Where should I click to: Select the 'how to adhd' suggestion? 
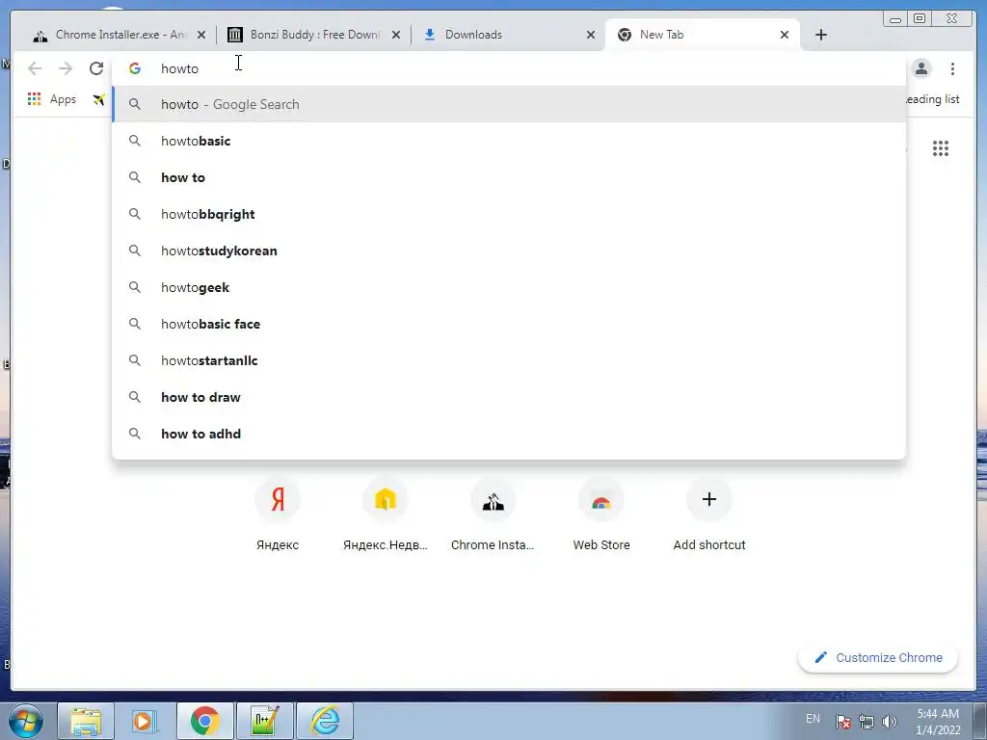tap(509, 434)
